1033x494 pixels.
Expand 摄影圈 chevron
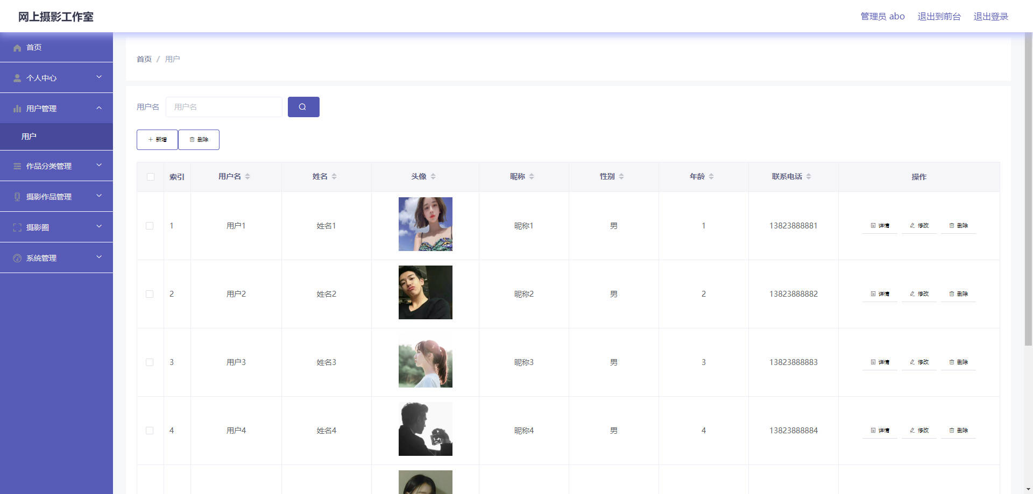click(99, 227)
